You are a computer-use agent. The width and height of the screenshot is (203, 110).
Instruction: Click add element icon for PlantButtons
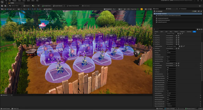[x=176, y=36]
